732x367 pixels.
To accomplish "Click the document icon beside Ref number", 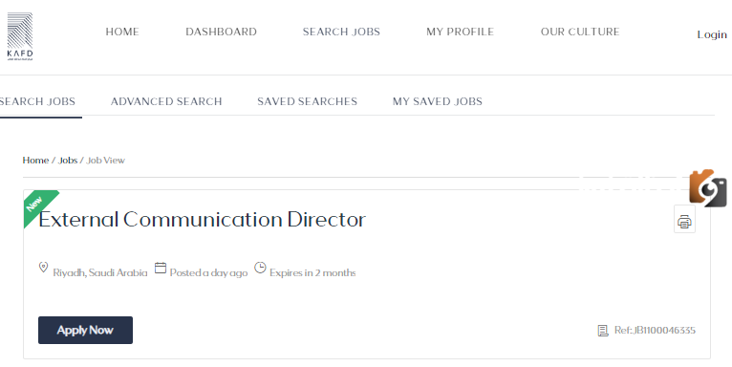I will [x=603, y=331].
